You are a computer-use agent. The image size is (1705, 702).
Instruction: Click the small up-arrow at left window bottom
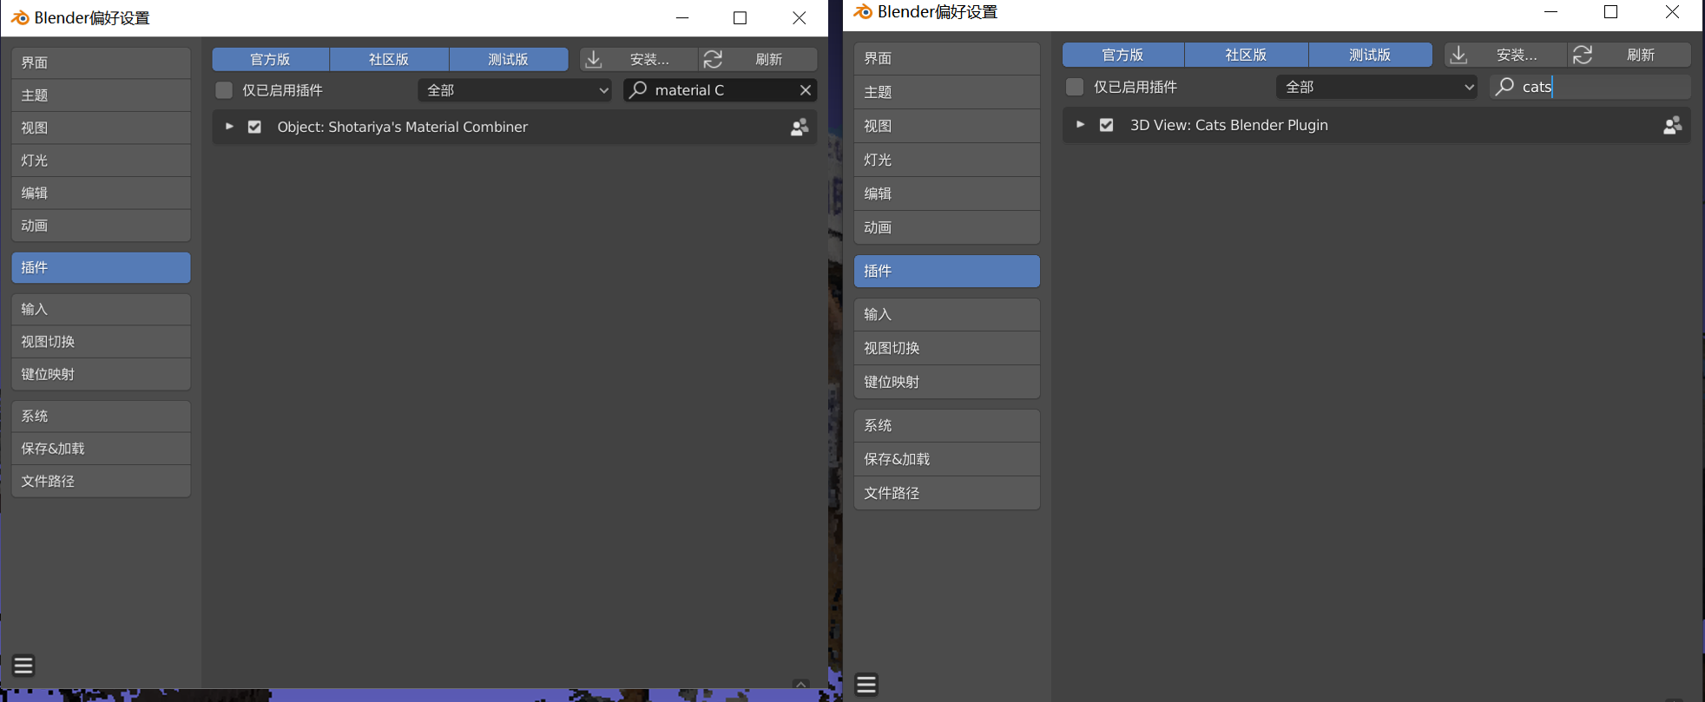pyautogui.click(x=801, y=684)
